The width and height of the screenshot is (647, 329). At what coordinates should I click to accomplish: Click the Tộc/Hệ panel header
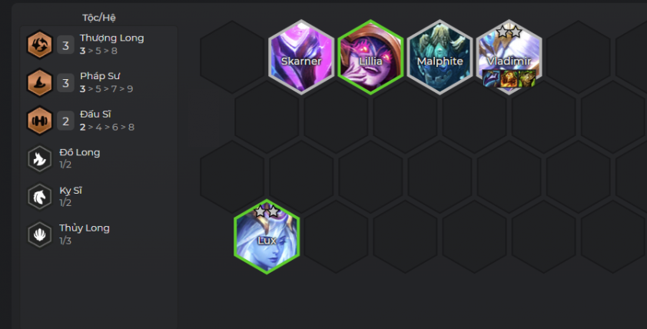(x=99, y=18)
